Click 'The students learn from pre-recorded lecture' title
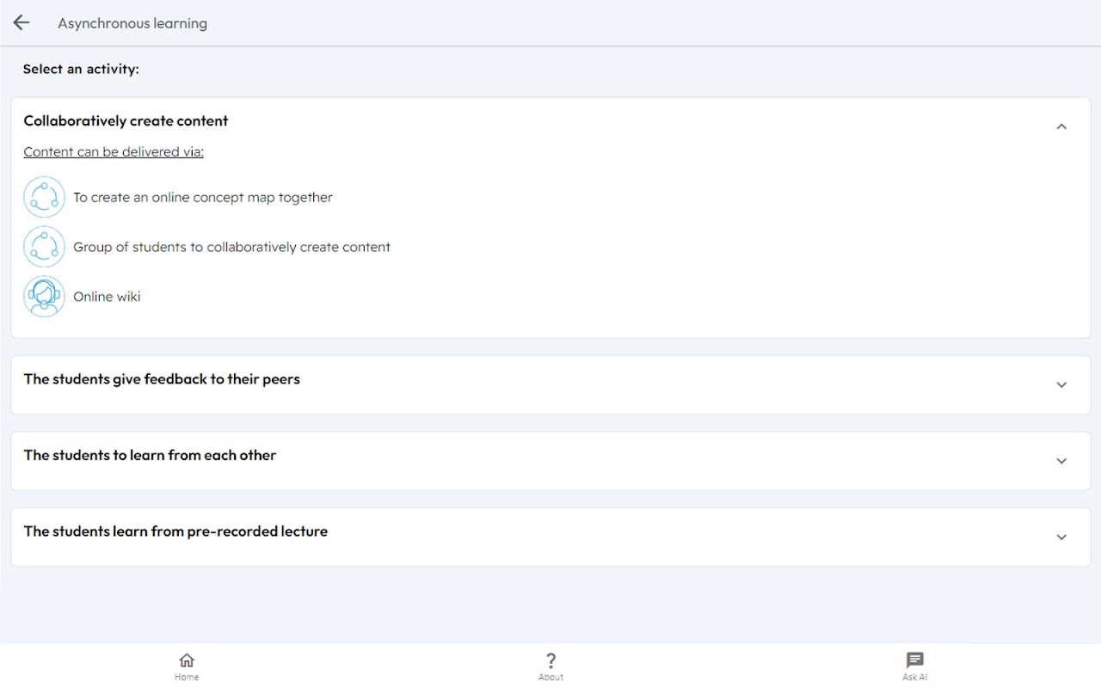 coord(175,531)
